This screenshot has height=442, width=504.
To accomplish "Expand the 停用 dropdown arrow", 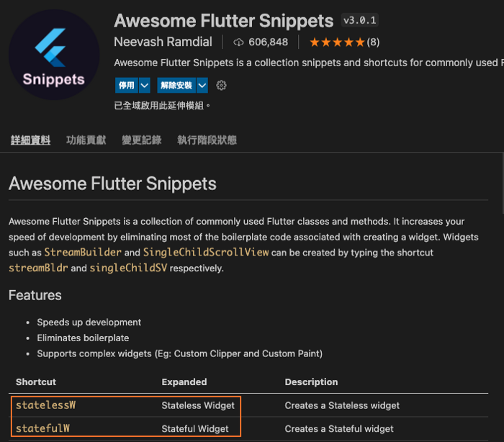I will click(x=145, y=86).
